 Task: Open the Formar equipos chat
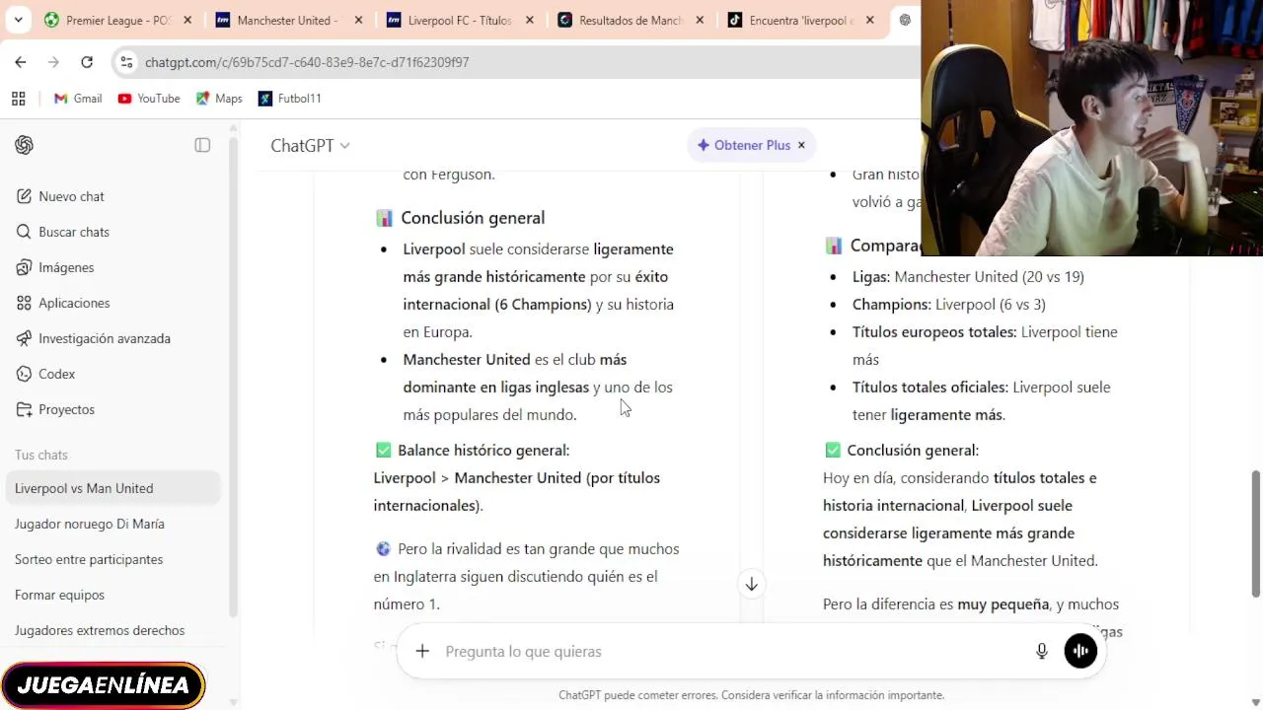[x=113, y=595]
